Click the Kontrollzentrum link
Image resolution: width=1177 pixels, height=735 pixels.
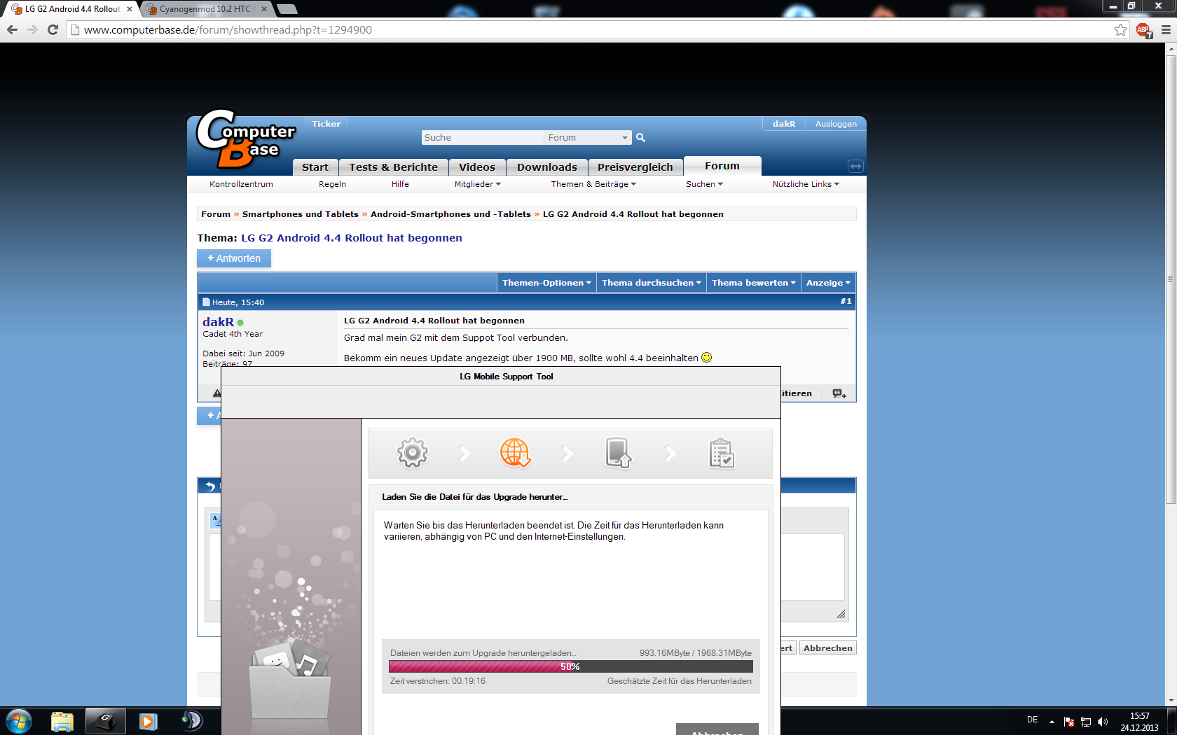click(241, 184)
